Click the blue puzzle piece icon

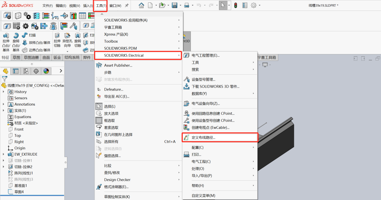point(44,26)
